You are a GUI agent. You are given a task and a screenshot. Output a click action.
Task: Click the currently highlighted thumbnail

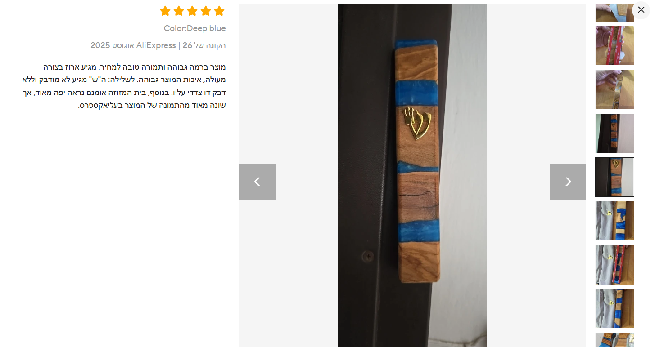pos(614,177)
